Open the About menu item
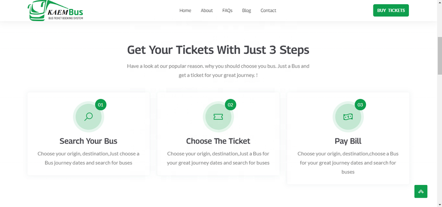This screenshot has height=207, width=442. tap(207, 11)
